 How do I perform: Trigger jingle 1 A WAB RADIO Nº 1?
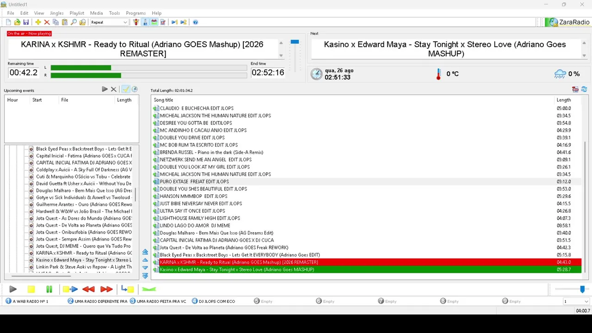coord(27,301)
